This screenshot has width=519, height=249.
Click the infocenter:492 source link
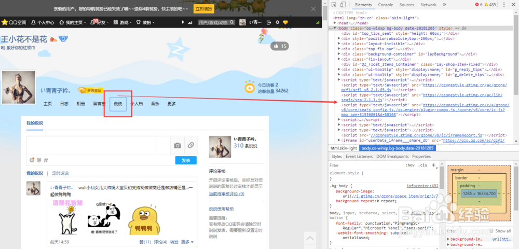[422, 186]
